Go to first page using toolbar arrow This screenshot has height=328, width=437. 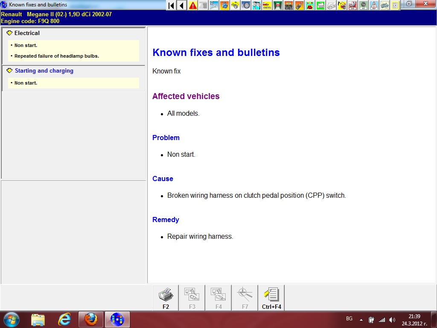(171, 6)
